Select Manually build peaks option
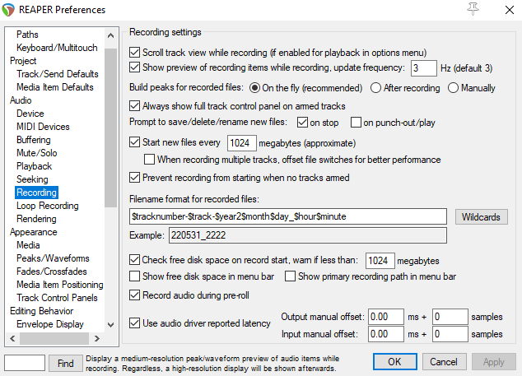 (x=453, y=88)
